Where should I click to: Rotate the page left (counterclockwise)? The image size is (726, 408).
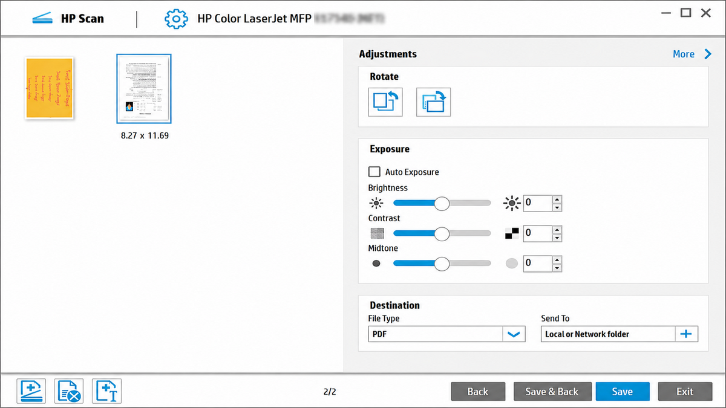(x=385, y=102)
